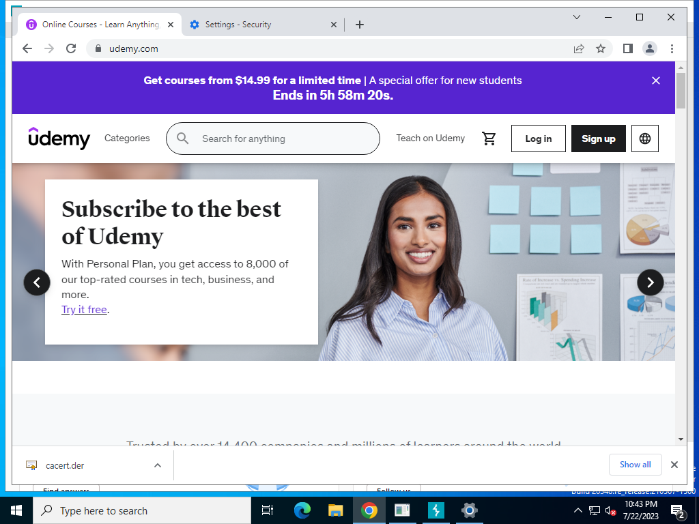Image resolution: width=699 pixels, height=524 pixels.
Task: Show previous carousel slide
Action: (37, 282)
